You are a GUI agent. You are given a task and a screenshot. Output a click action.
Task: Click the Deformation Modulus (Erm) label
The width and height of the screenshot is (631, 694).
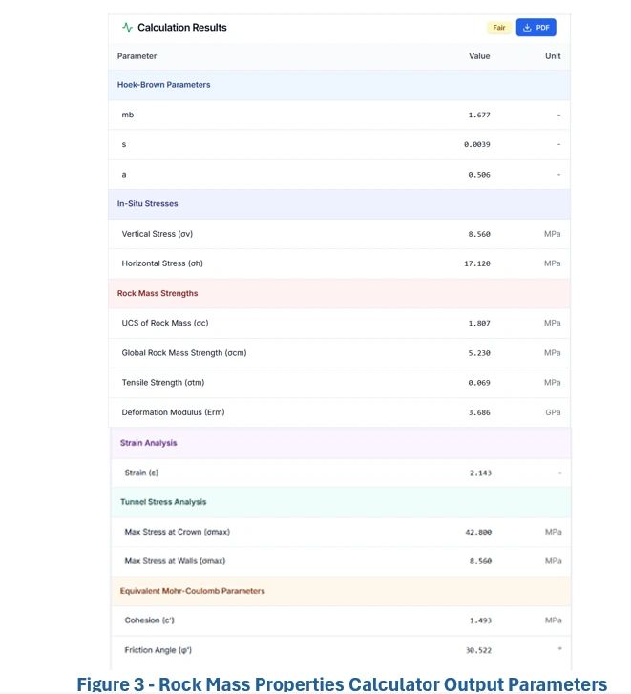pyautogui.click(x=173, y=412)
